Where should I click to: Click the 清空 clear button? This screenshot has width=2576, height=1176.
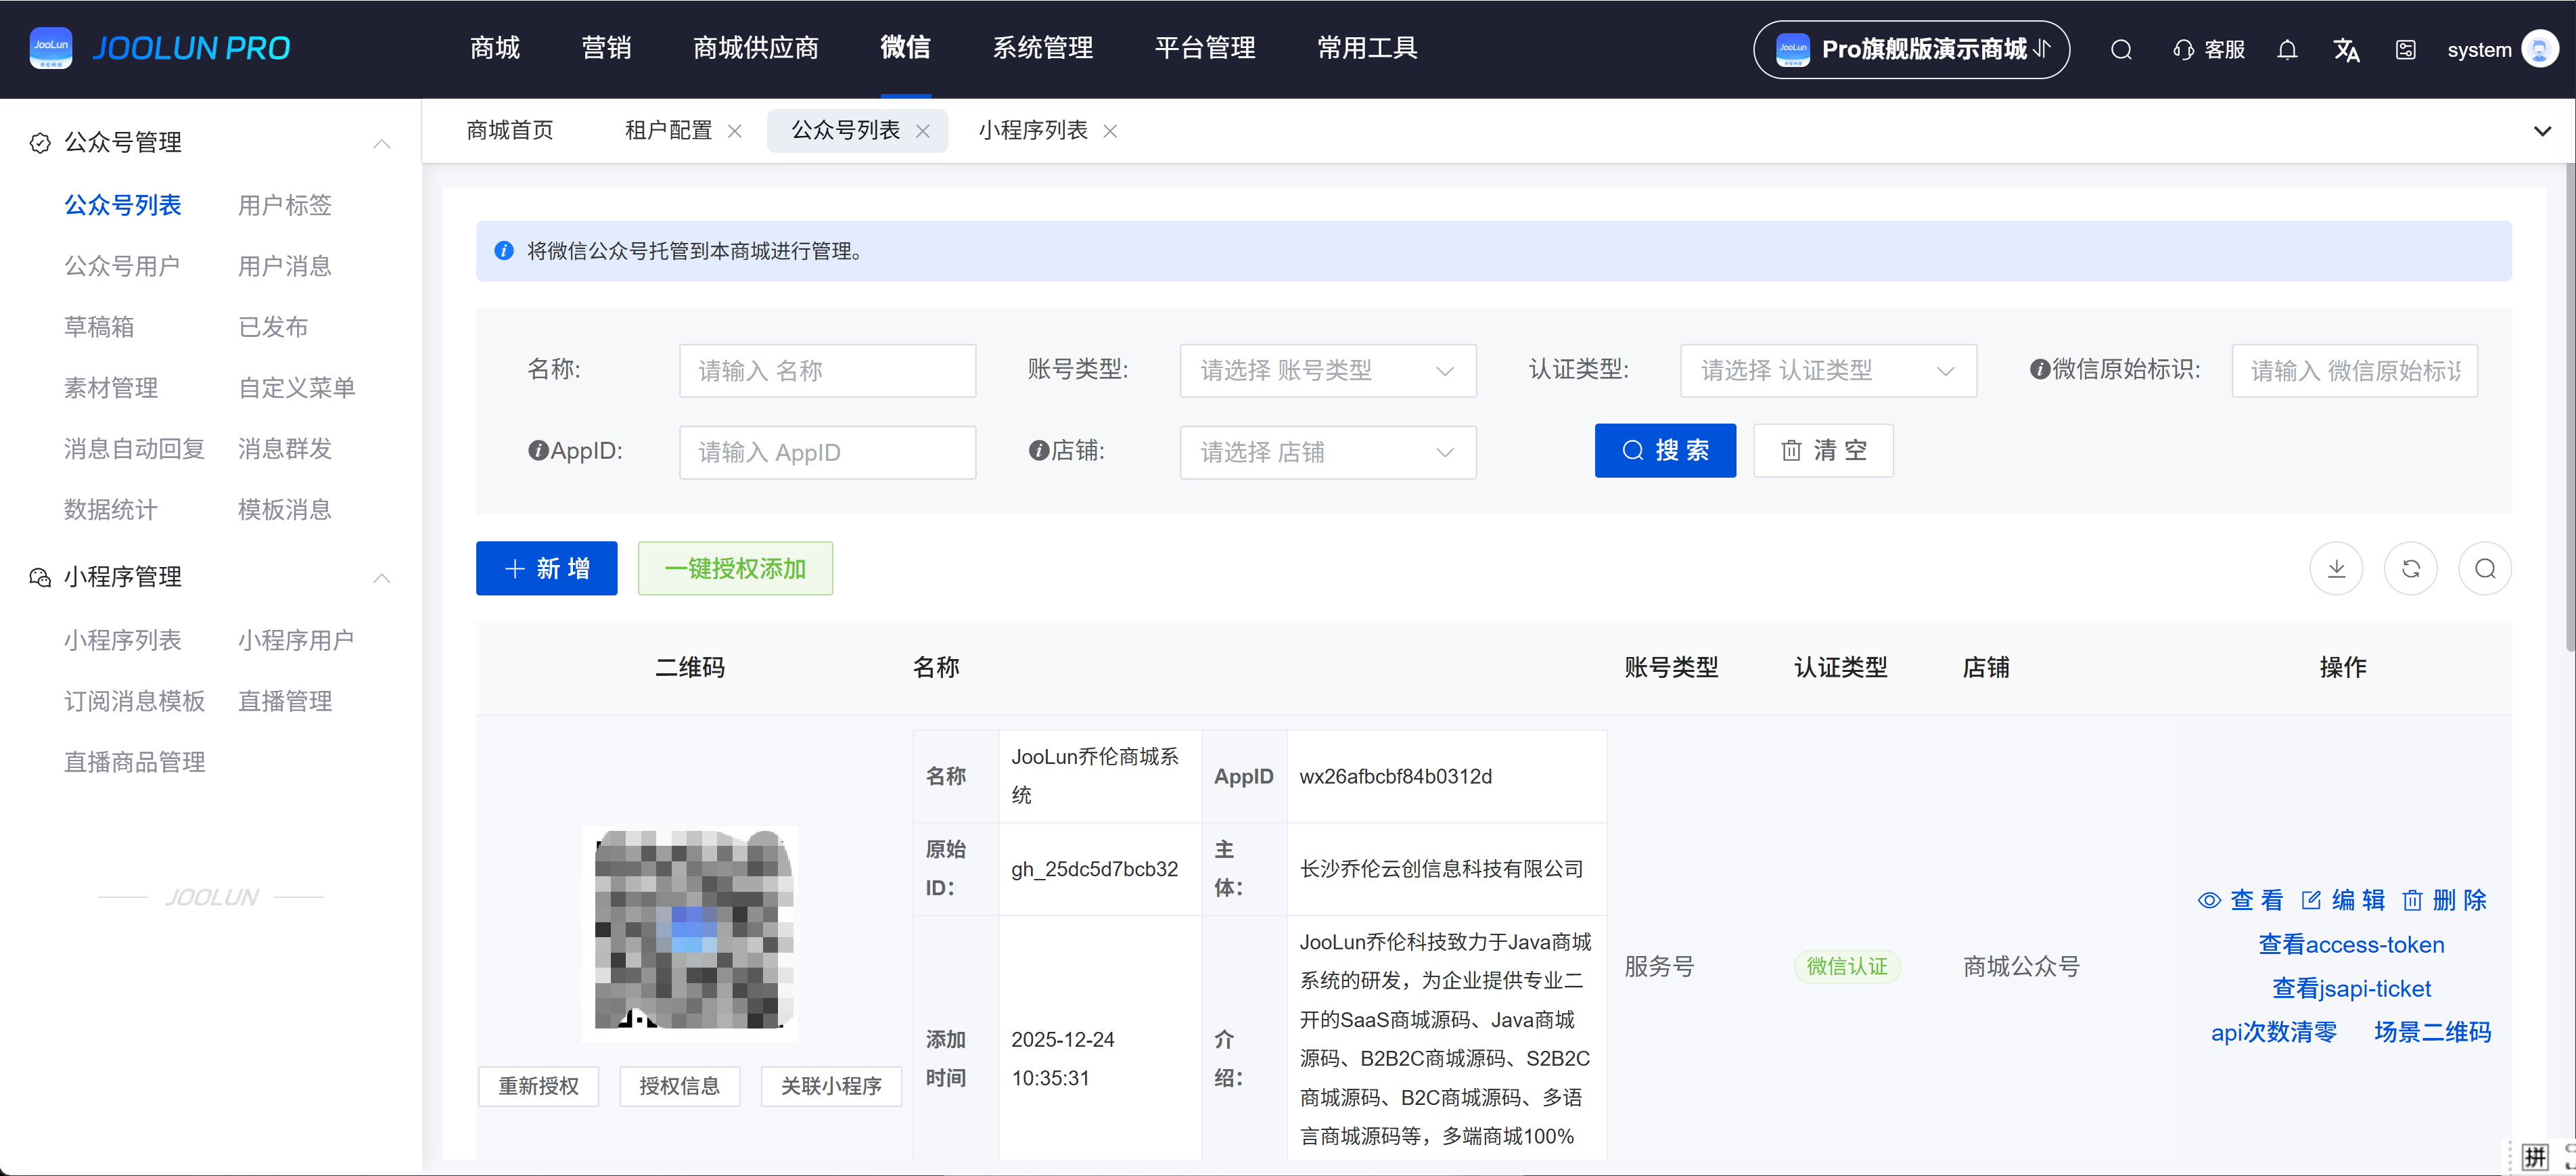point(1823,451)
